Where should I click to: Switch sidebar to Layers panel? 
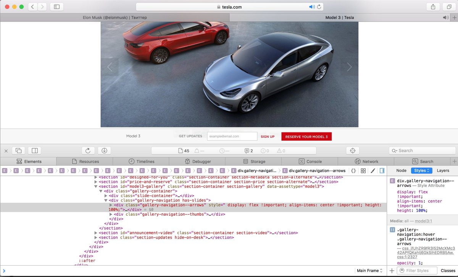443,171
